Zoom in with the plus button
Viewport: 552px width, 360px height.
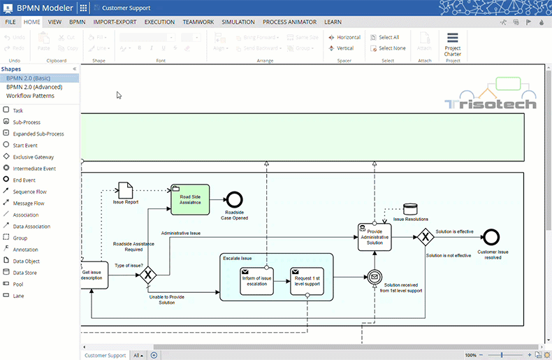[x=530, y=355]
